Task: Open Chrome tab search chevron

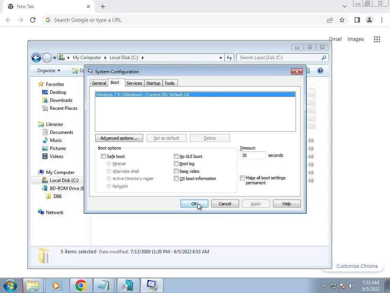Action: 344,6
